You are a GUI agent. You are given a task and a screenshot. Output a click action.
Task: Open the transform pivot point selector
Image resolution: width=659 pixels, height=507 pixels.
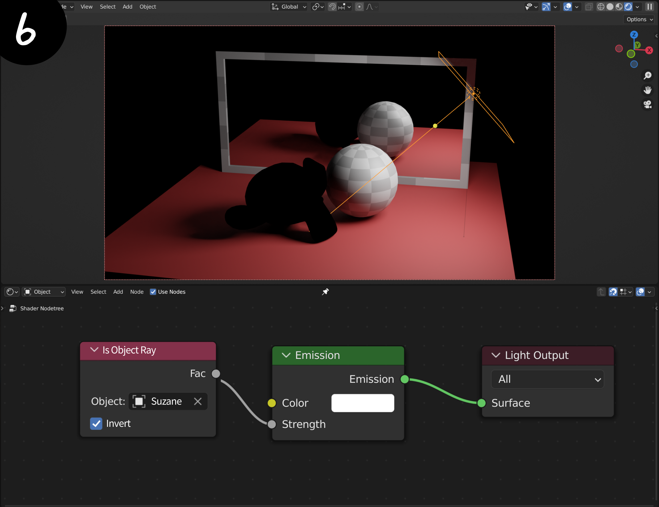click(x=318, y=7)
